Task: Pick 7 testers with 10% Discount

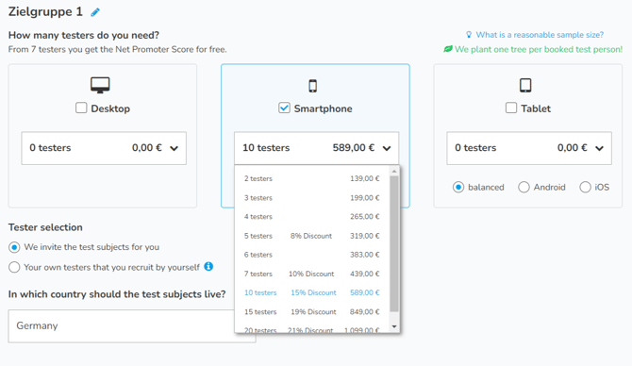Action: (312, 274)
